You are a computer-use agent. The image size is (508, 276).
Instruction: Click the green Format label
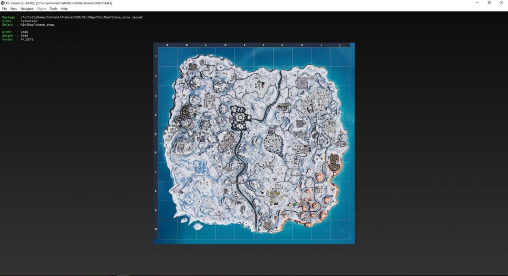pyautogui.click(x=8, y=39)
